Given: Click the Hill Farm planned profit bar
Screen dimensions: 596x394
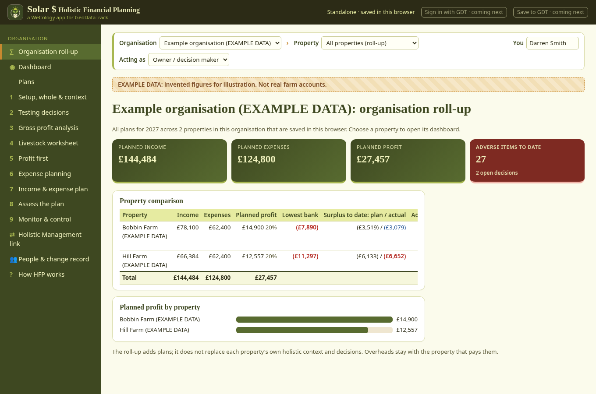Looking at the screenshot, I should (x=302, y=330).
